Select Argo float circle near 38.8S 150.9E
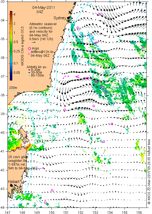The image size is (152, 214). (65, 110)
